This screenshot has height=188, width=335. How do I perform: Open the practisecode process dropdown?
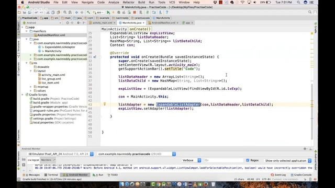tap(137, 154)
